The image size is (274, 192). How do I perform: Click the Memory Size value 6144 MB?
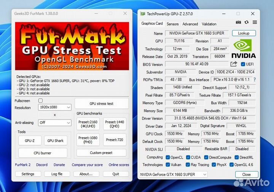click(180, 111)
